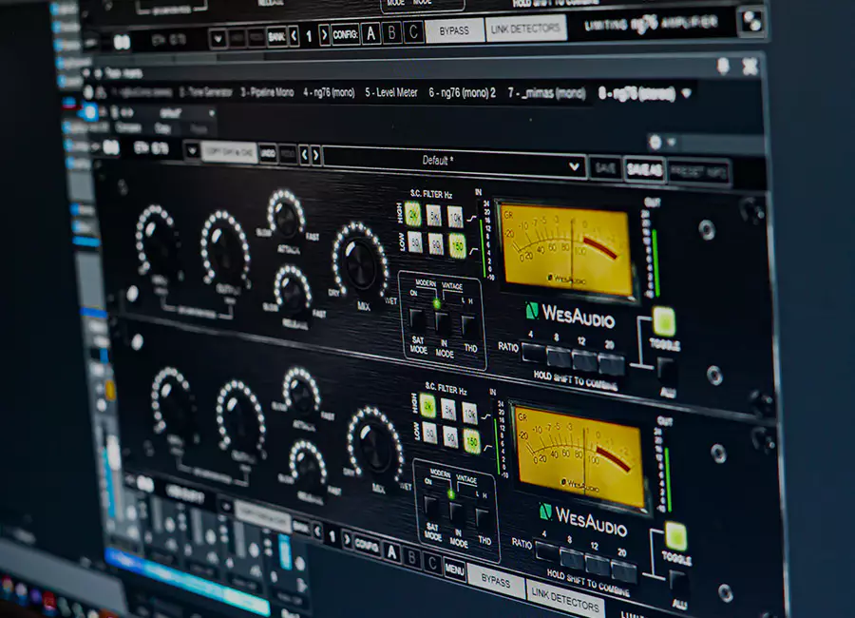855x618 pixels.
Task: Click the SAVE preset button
Action: point(605,168)
